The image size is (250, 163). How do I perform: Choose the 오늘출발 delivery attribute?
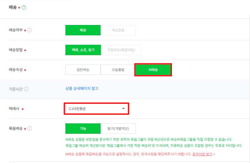pyautogui.click(x=118, y=70)
